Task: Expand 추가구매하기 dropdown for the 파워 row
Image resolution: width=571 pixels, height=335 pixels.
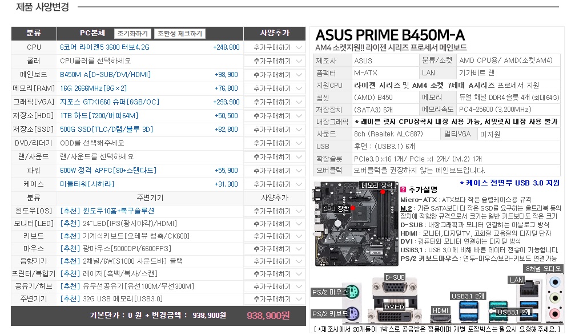Action: [275, 171]
